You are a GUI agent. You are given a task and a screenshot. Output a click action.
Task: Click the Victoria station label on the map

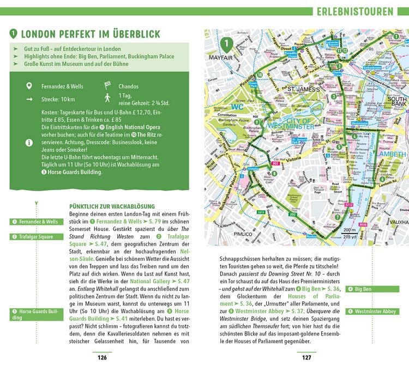tap(252, 169)
